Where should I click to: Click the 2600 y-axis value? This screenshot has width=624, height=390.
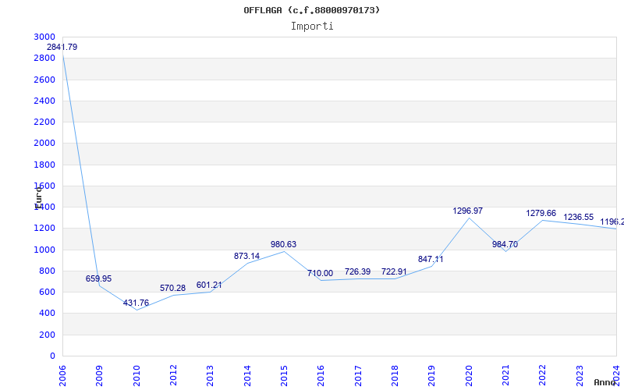(x=44, y=80)
